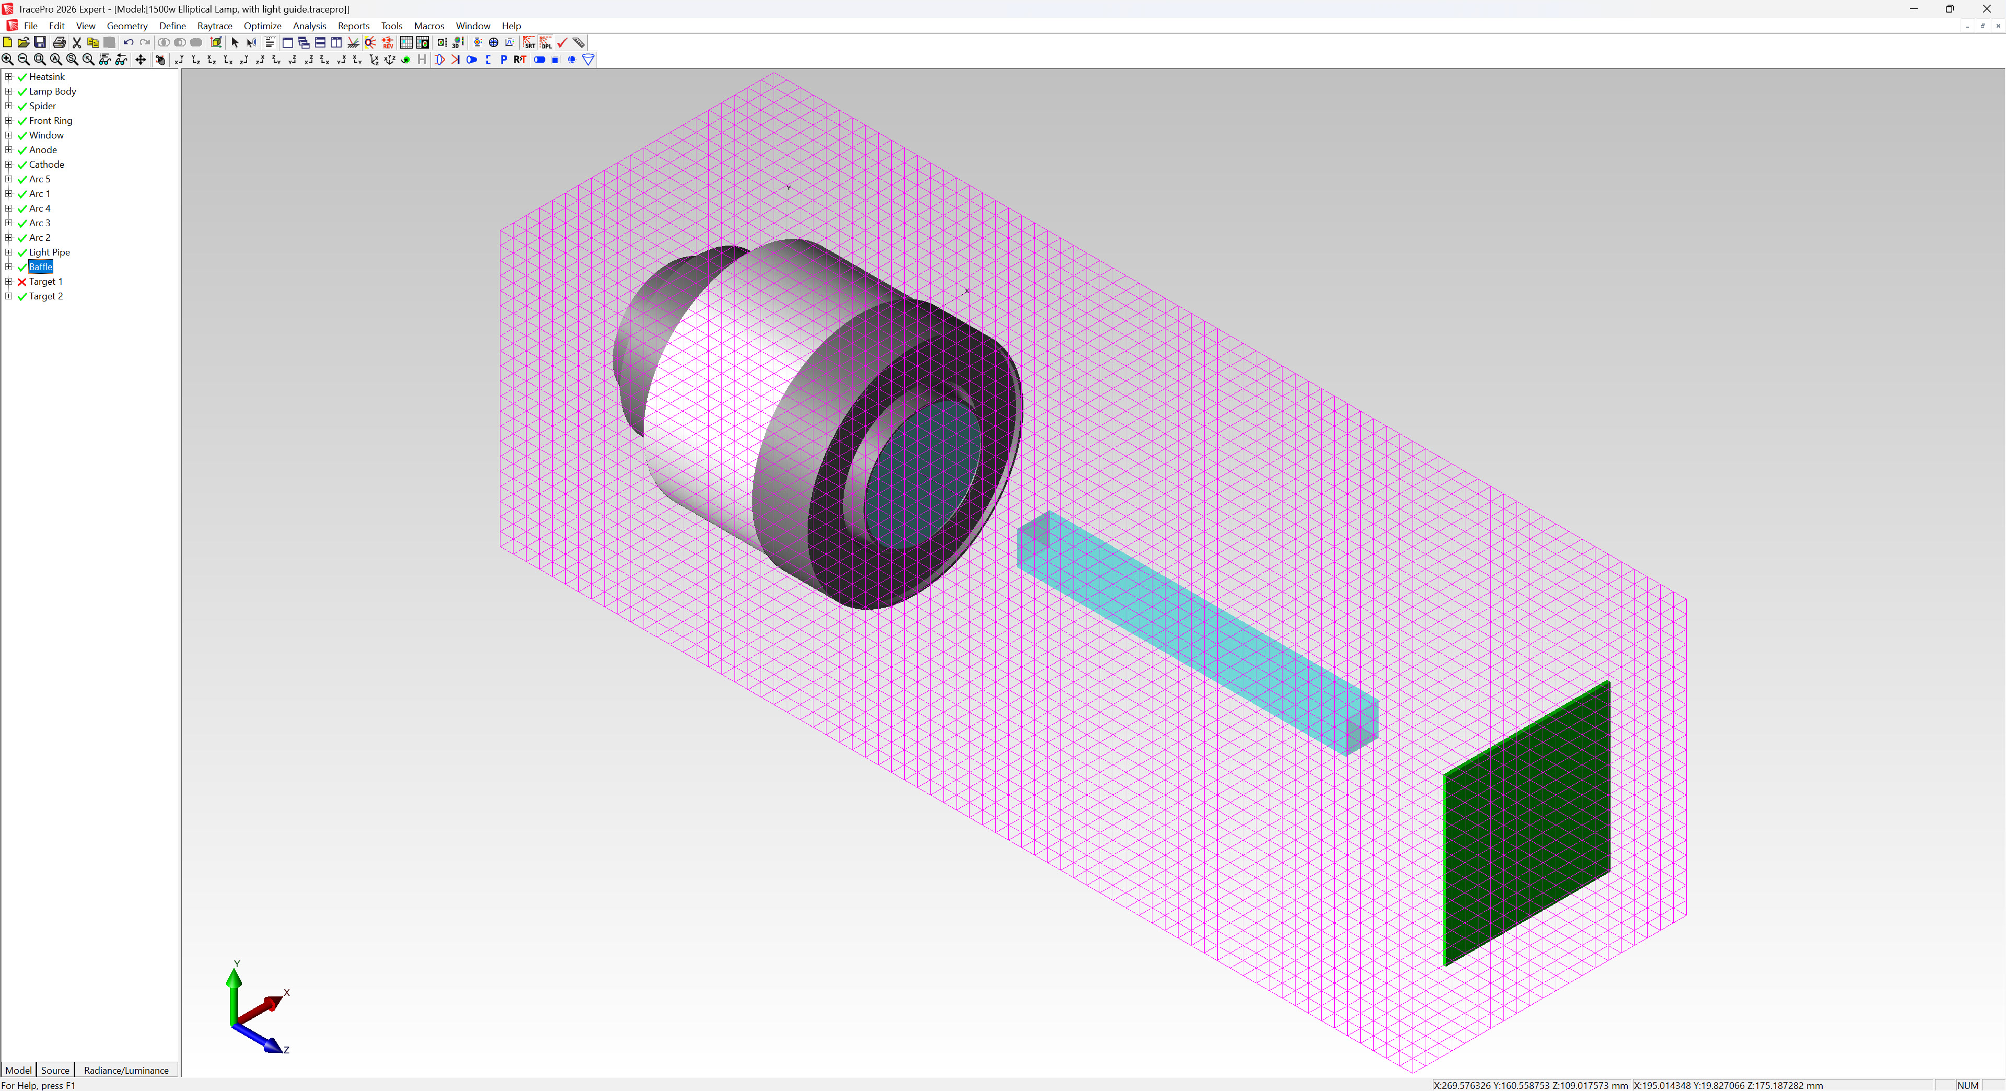Select the Target 2 tree label
The width and height of the screenshot is (2006, 1091).
(x=46, y=297)
